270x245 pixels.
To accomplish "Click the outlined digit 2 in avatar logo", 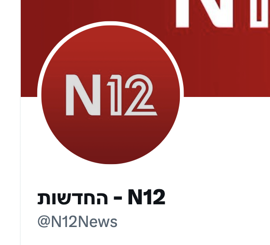I will pos(140,95).
